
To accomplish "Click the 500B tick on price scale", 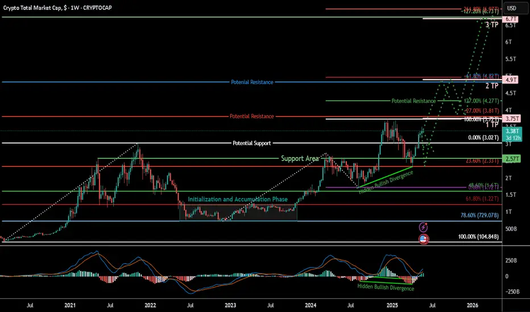I will coord(511,229).
